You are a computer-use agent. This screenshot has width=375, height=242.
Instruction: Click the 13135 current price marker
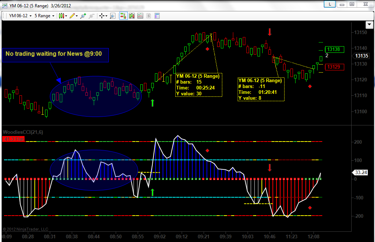(361, 56)
